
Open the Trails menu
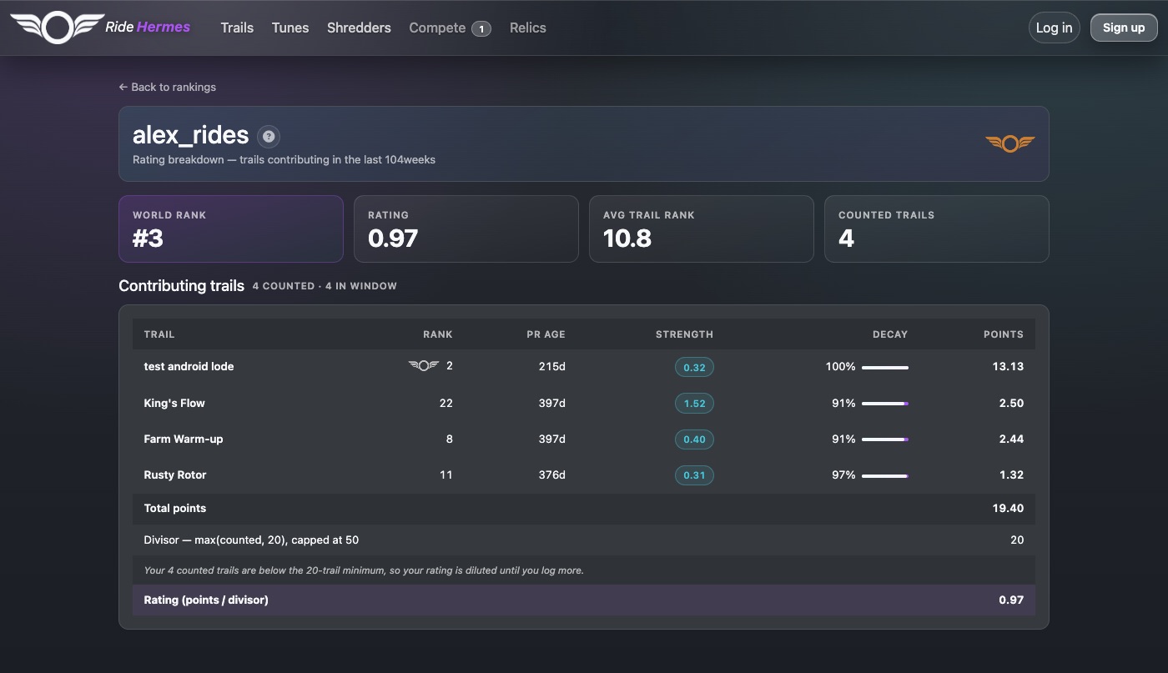[237, 28]
